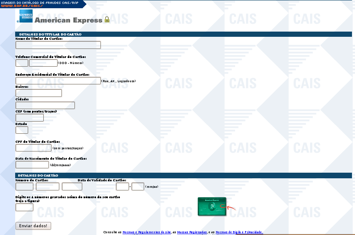This screenshot has height=235, width=355.
Task: Click the Bairro text field
Action: (x=39, y=93)
